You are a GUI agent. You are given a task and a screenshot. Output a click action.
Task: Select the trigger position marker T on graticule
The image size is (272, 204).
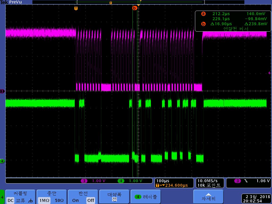click(x=76, y=8)
